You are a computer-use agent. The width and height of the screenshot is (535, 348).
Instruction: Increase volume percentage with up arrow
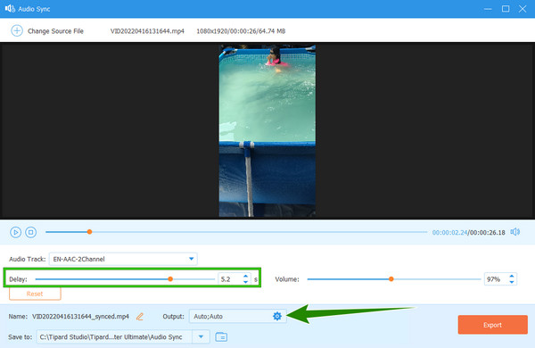pyautogui.click(x=512, y=276)
